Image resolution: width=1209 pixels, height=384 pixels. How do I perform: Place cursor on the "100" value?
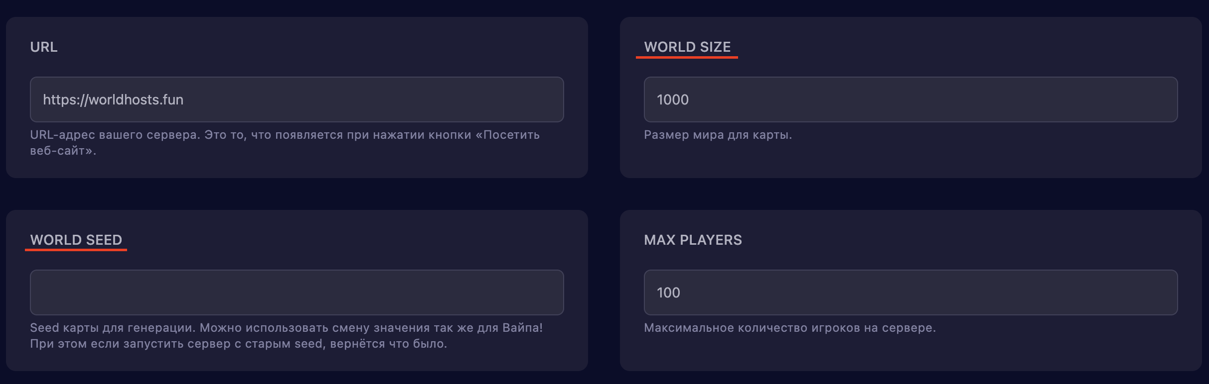(x=668, y=292)
